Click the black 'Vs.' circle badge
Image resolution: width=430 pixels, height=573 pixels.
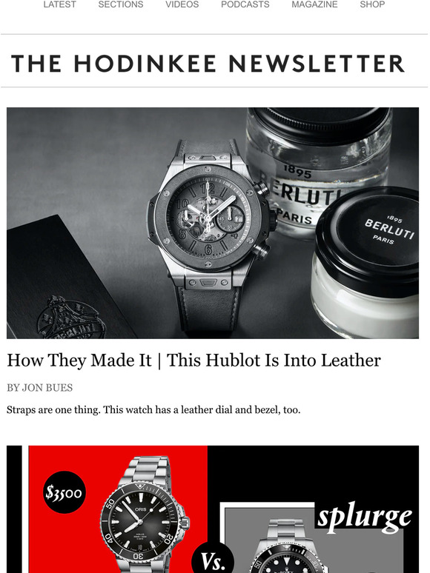pos(213,558)
